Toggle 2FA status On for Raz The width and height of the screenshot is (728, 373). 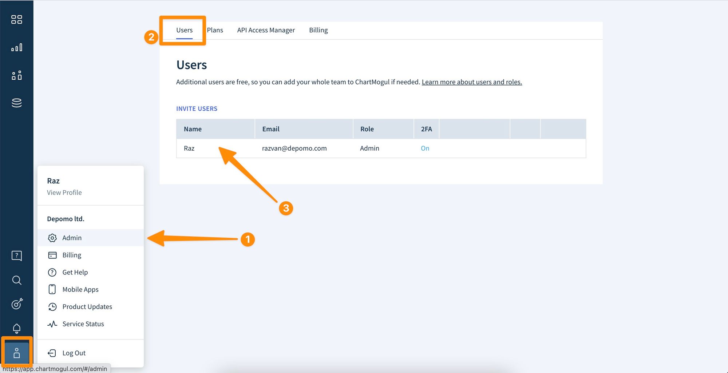425,148
